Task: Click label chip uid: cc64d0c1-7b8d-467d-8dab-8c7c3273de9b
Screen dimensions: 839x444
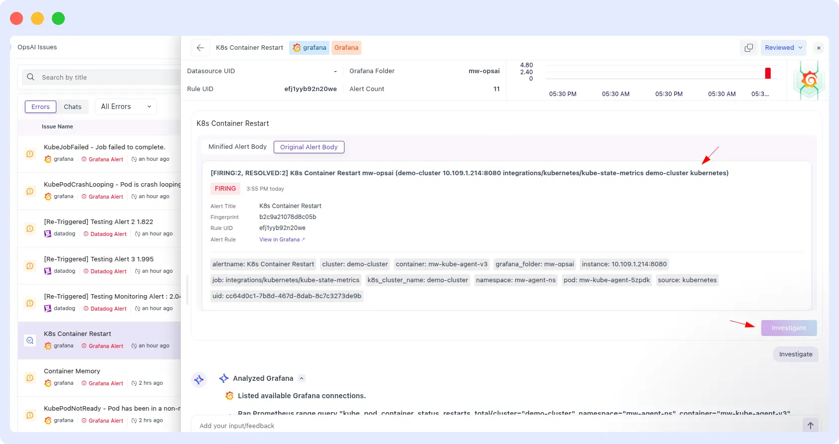Action: [287, 296]
